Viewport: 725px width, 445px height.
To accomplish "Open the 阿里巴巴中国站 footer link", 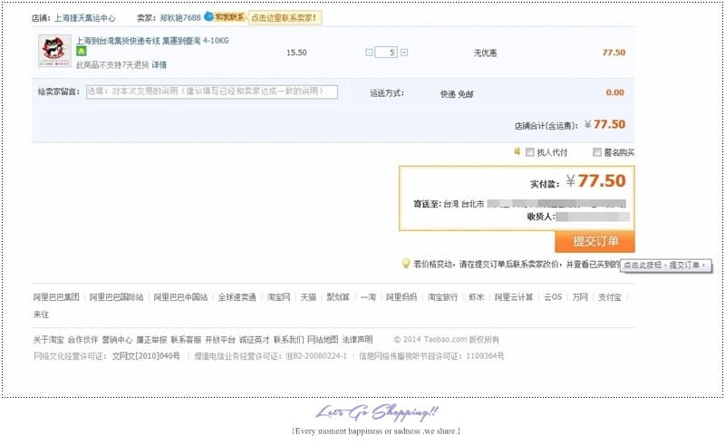I will click(180, 297).
